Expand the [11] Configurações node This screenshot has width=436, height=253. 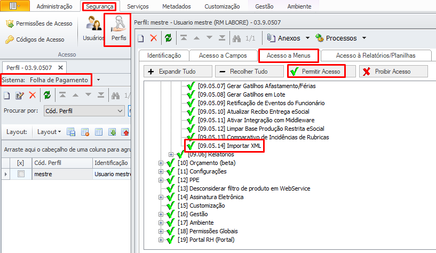tap(161, 171)
